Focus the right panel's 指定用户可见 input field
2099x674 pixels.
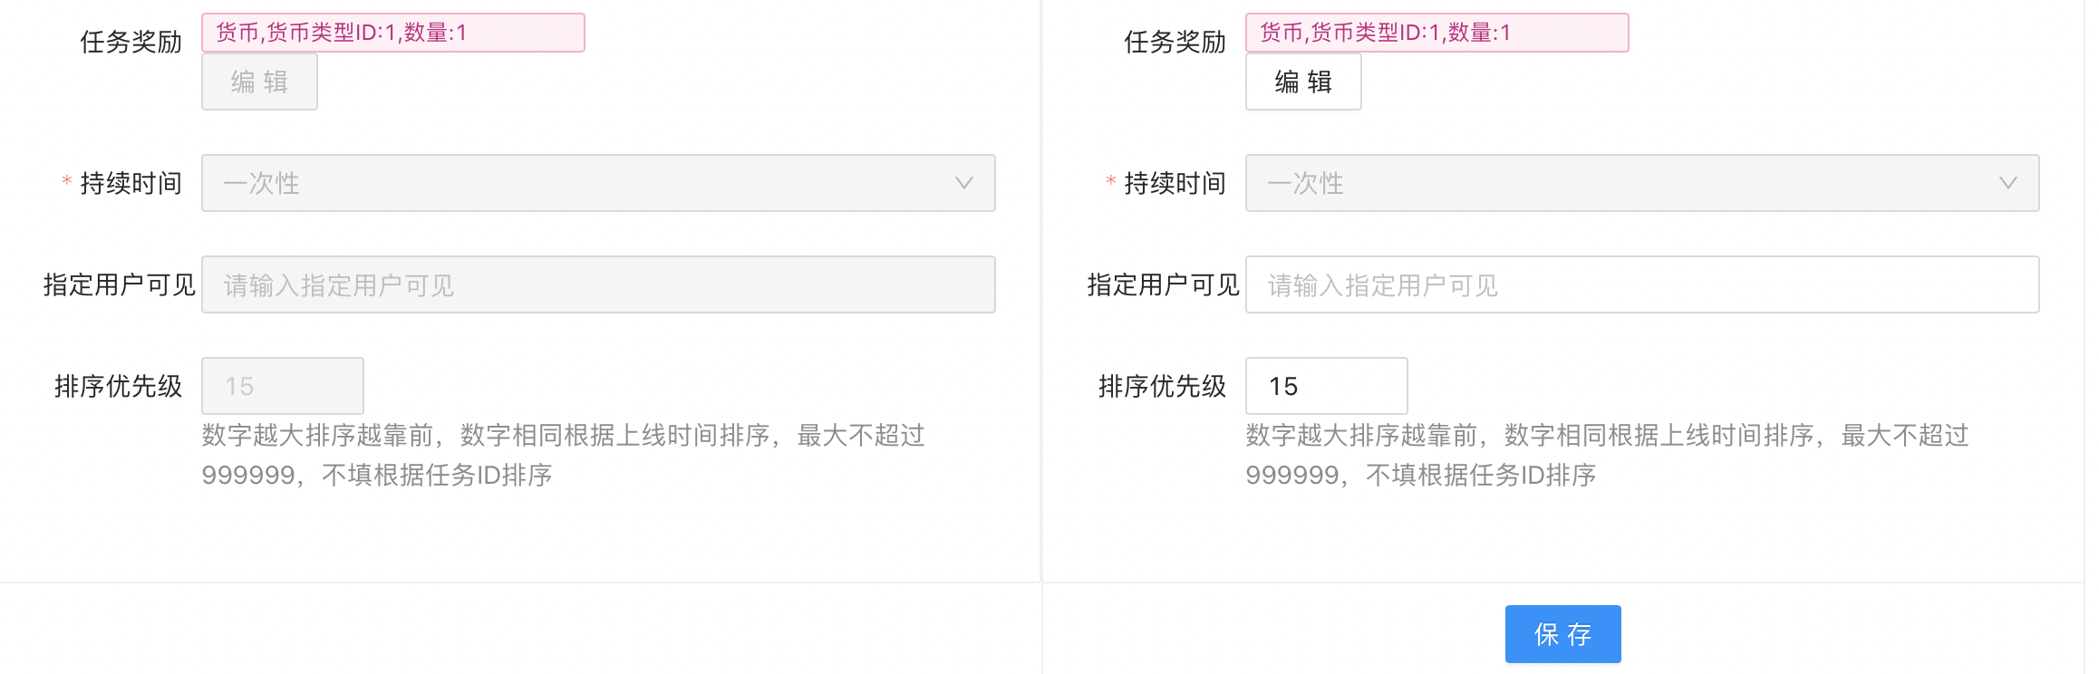[1642, 284]
